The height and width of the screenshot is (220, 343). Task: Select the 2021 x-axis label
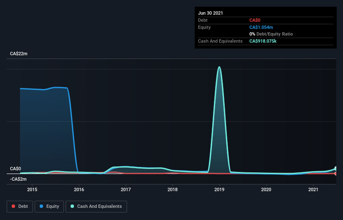(x=313, y=189)
